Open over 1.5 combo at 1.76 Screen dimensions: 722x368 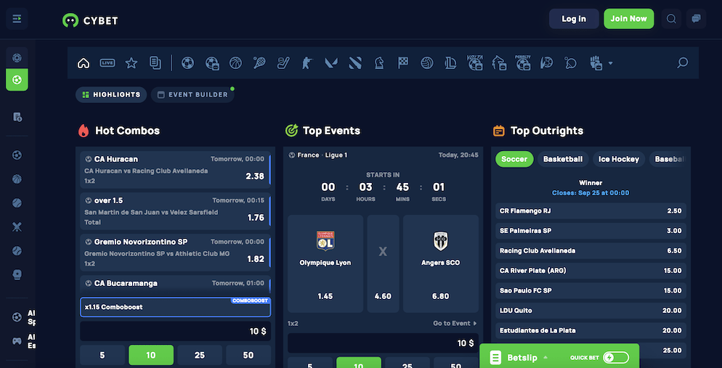(x=174, y=211)
